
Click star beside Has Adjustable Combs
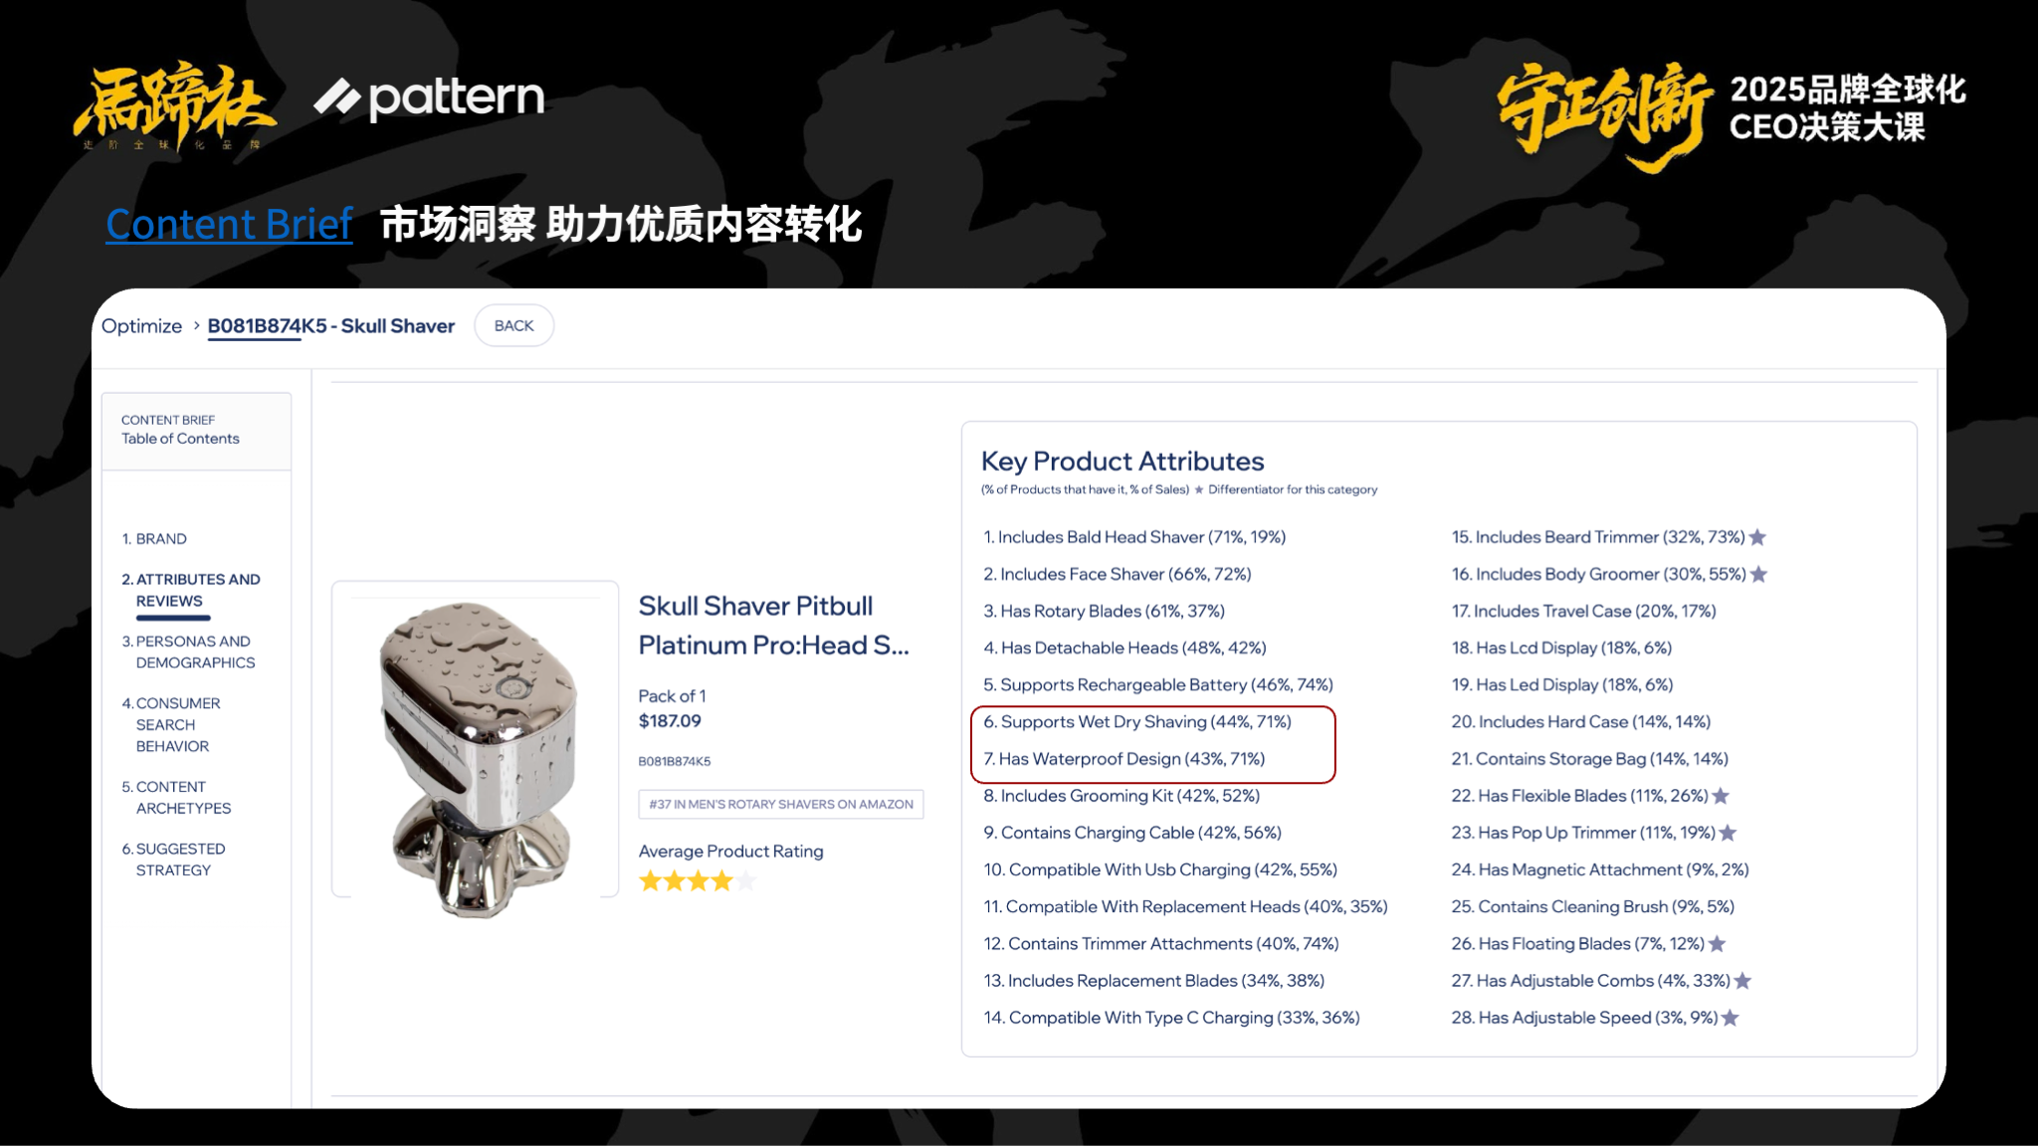click(x=1742, y=981)
